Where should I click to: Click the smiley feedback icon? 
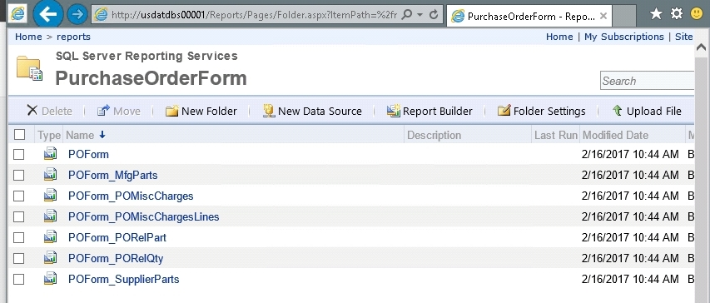coord(697,14)
